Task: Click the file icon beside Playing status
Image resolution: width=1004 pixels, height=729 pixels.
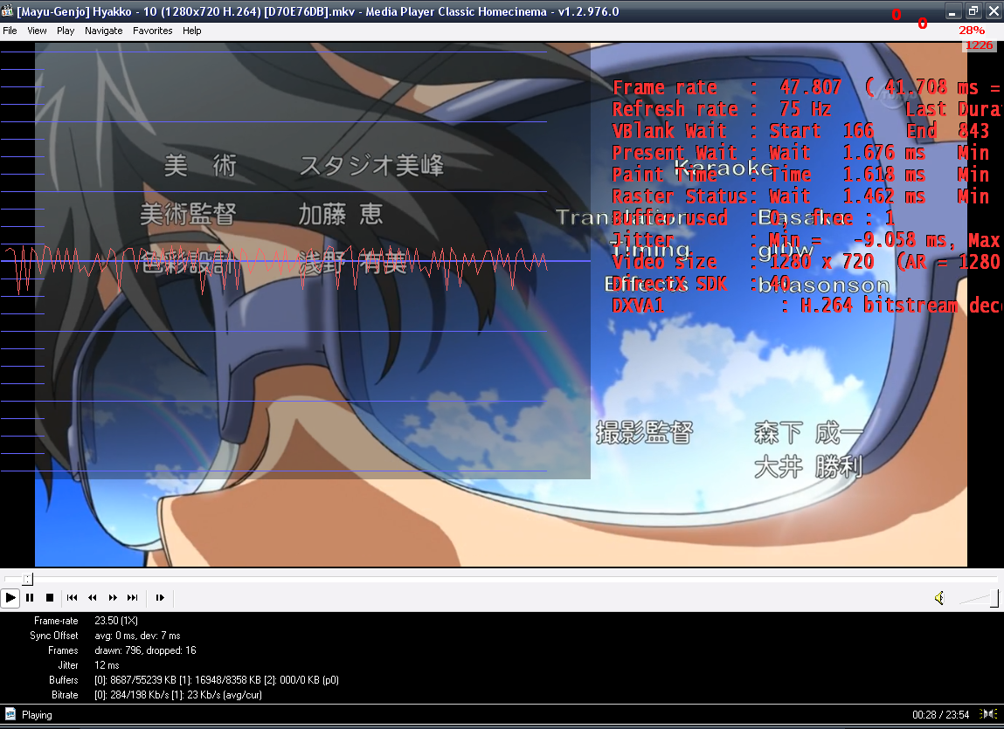Action: 10,715
